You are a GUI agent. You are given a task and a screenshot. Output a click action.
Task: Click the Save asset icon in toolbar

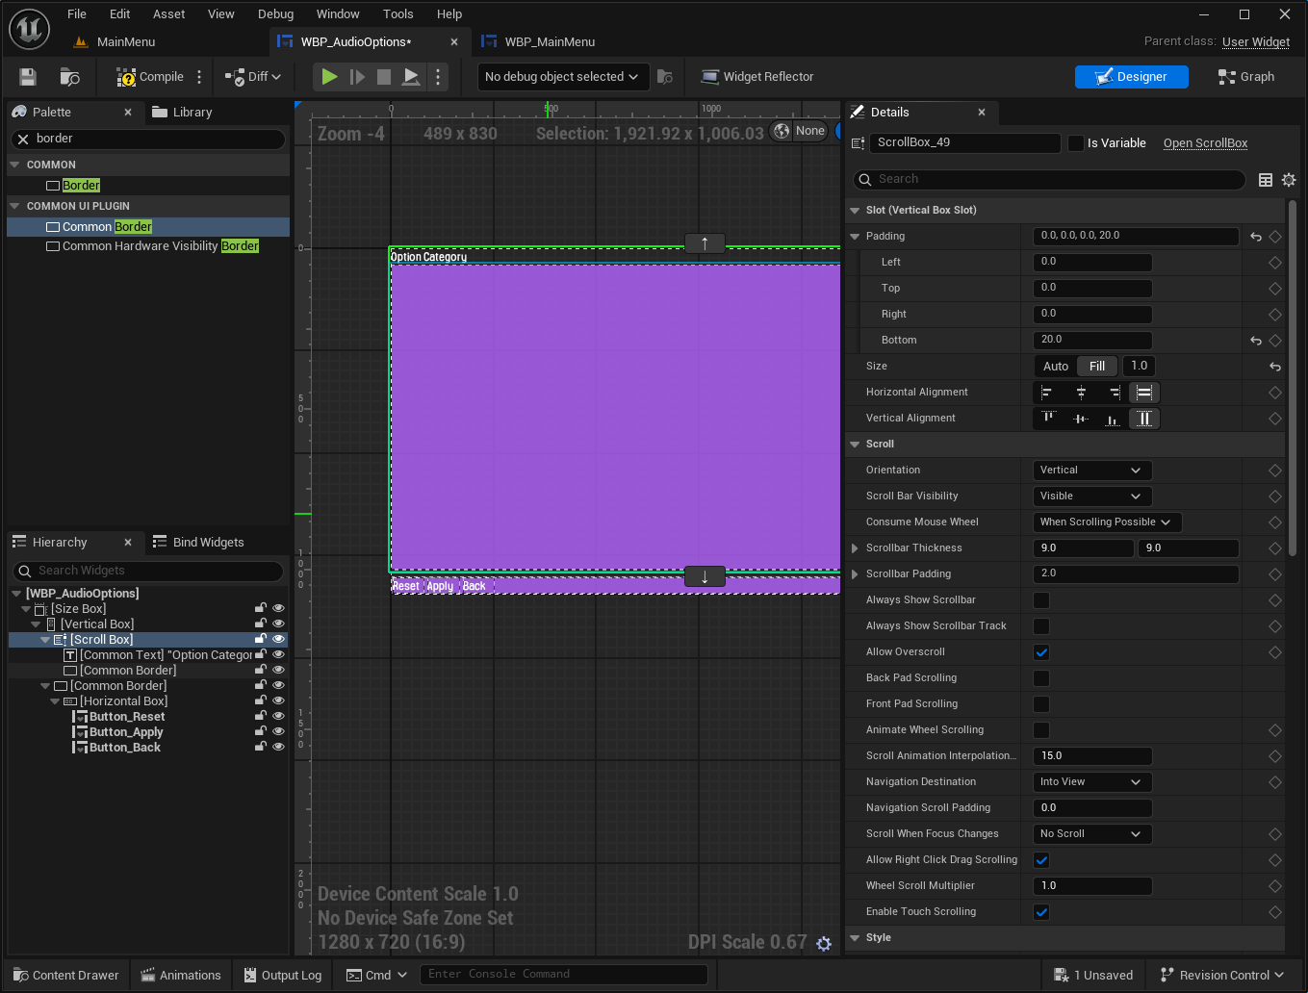[x=28, y=77]
